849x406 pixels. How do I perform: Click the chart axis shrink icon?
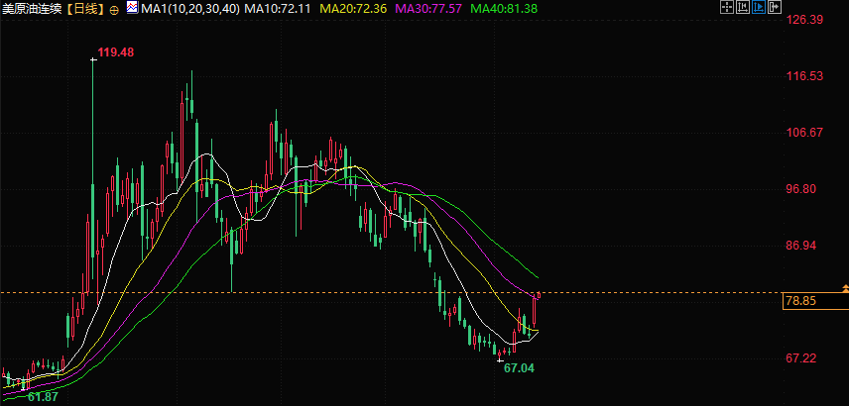[x=742, y=7]
